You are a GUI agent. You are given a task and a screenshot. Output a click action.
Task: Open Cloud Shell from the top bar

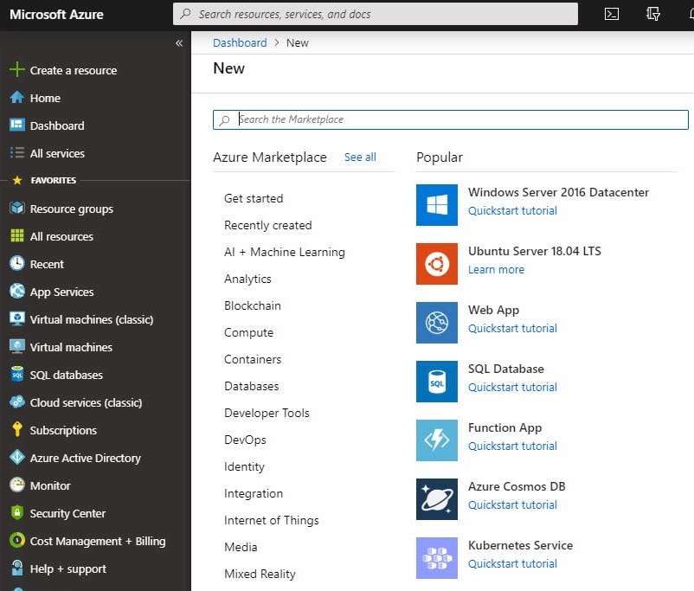coord(612,14)
